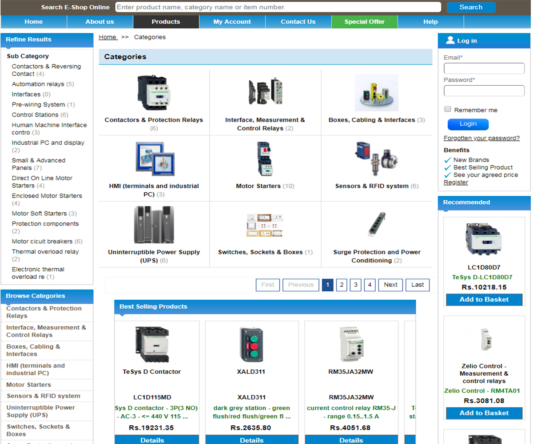Add Zelio Control RM4TA01 to basket
This screenshot has width=533, height=444.
point(484,413)
